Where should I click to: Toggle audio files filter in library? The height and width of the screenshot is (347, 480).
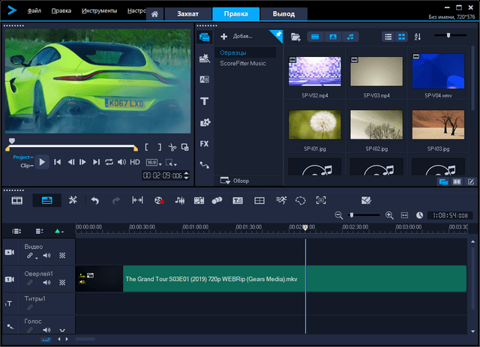[351, 36]
